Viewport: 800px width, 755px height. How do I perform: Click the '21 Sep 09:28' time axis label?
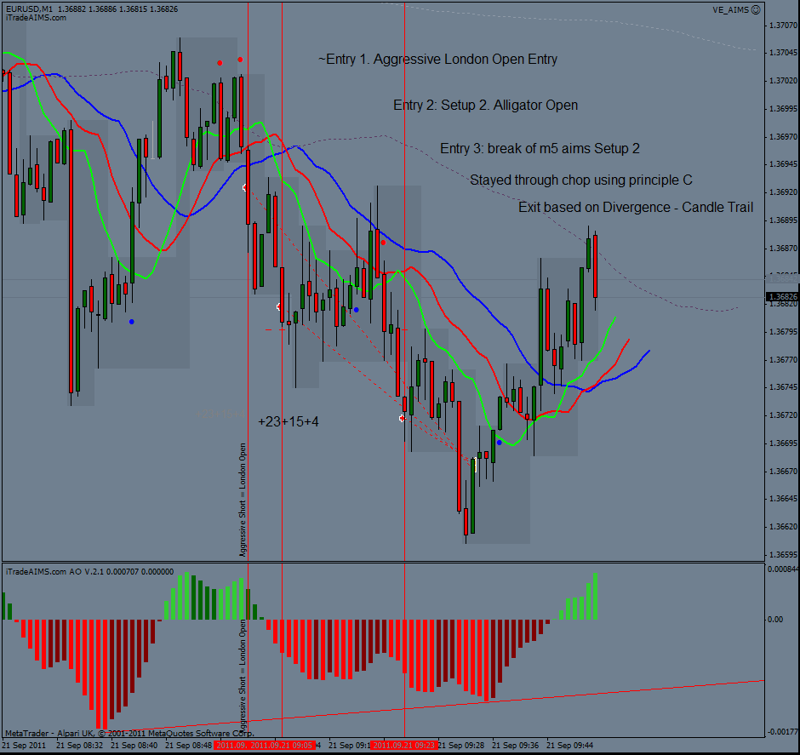[460, 746]
